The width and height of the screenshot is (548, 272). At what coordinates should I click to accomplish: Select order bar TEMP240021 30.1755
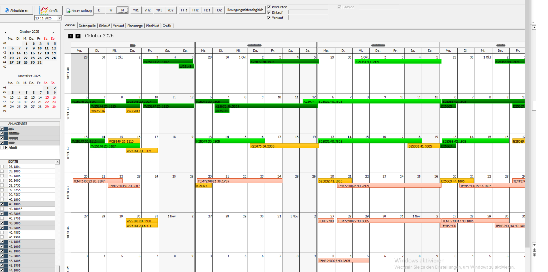tap(239, 181)
